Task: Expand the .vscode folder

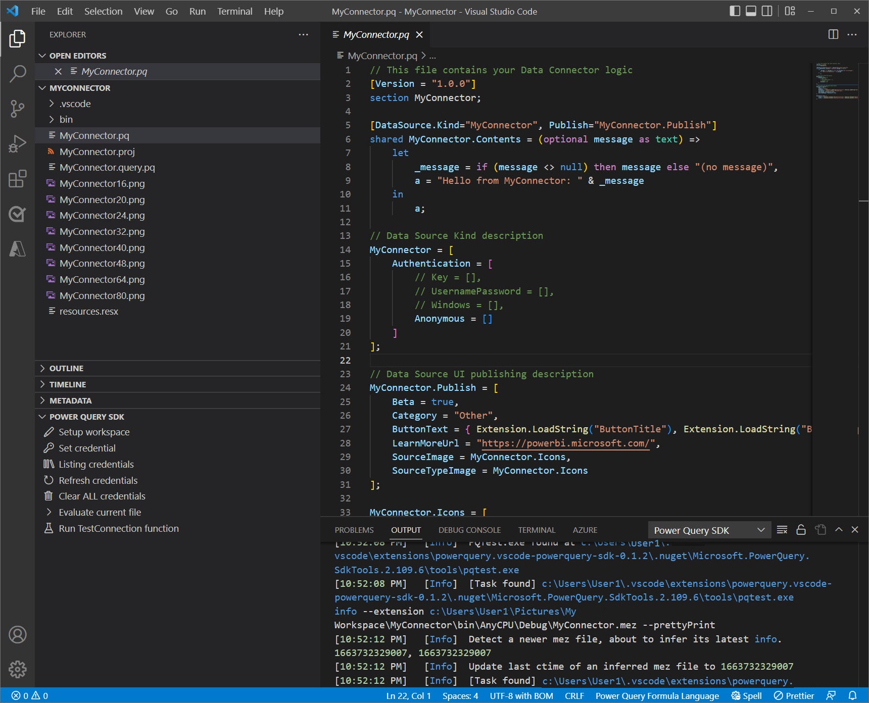Action: (x=75, y=104)
